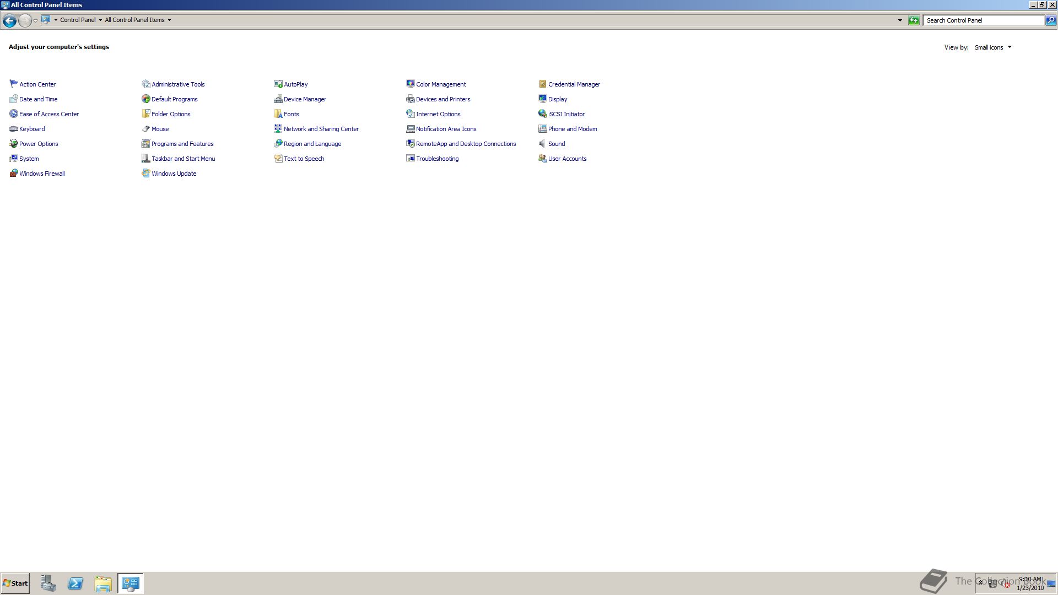This screenshot has height=595, width=1058.
Task: Open the Date and Time icon
Action: pyautogui.click(x=14, y=99)
